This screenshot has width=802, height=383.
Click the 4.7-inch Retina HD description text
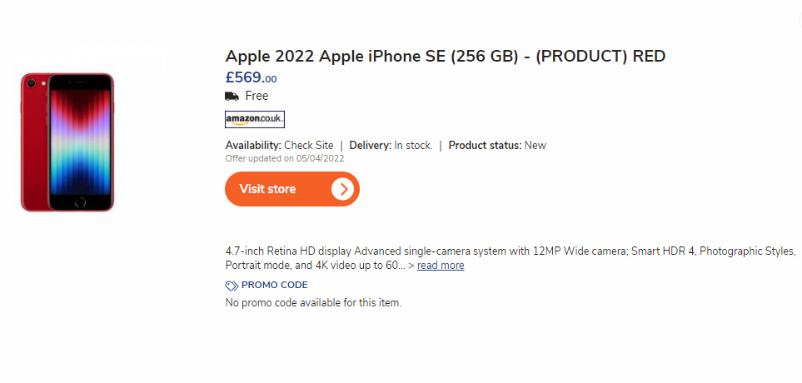pyautogui.click(x=511, y=258)
